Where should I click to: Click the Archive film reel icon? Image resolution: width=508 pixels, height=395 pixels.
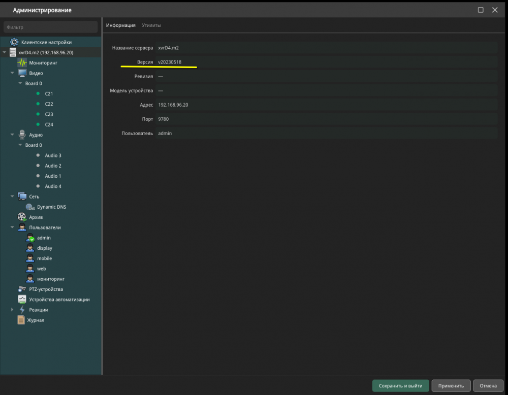coord(22,217)
